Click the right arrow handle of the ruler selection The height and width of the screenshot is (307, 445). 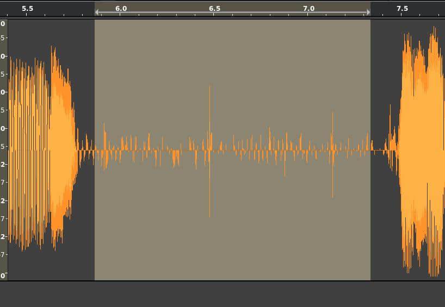368,12
